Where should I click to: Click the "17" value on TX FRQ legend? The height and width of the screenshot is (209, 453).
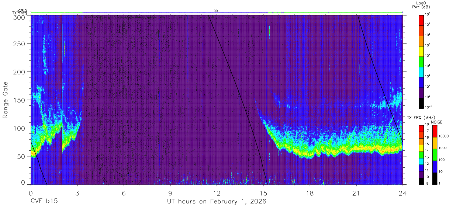coord(427,131)
